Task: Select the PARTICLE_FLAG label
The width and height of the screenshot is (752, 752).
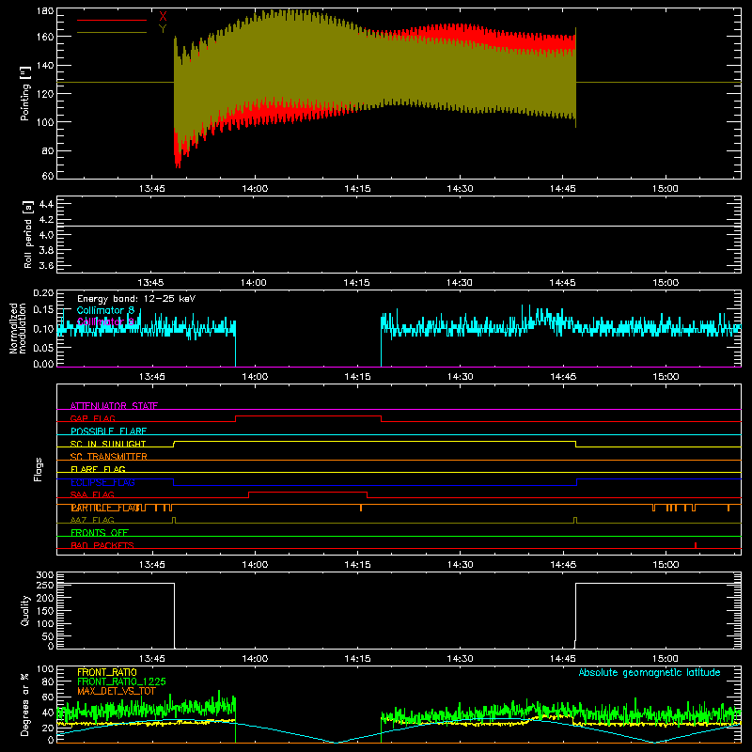Action: tap(105, 508)
